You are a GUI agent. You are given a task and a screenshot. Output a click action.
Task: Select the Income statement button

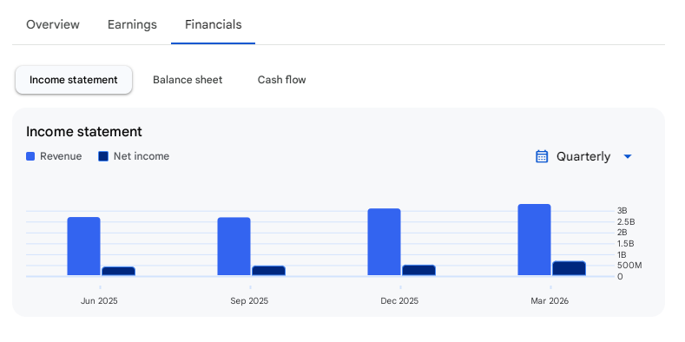coord(74,80)
